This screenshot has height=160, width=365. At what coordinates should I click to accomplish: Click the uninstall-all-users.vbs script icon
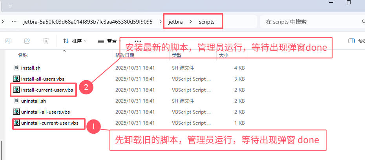[16, 112]
